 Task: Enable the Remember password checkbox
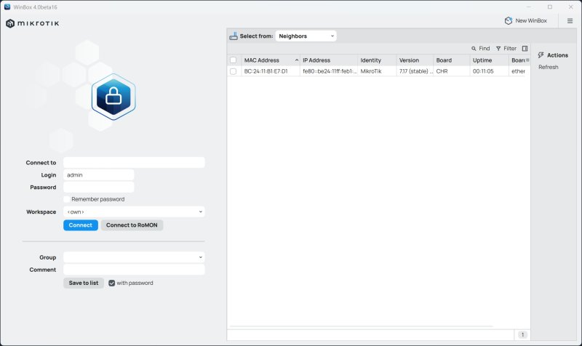point(66,199)
